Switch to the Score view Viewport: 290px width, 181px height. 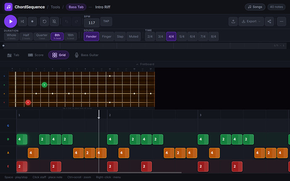(x=36, y=55)
